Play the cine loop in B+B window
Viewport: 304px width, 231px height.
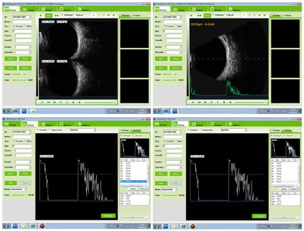coord(67,102)
